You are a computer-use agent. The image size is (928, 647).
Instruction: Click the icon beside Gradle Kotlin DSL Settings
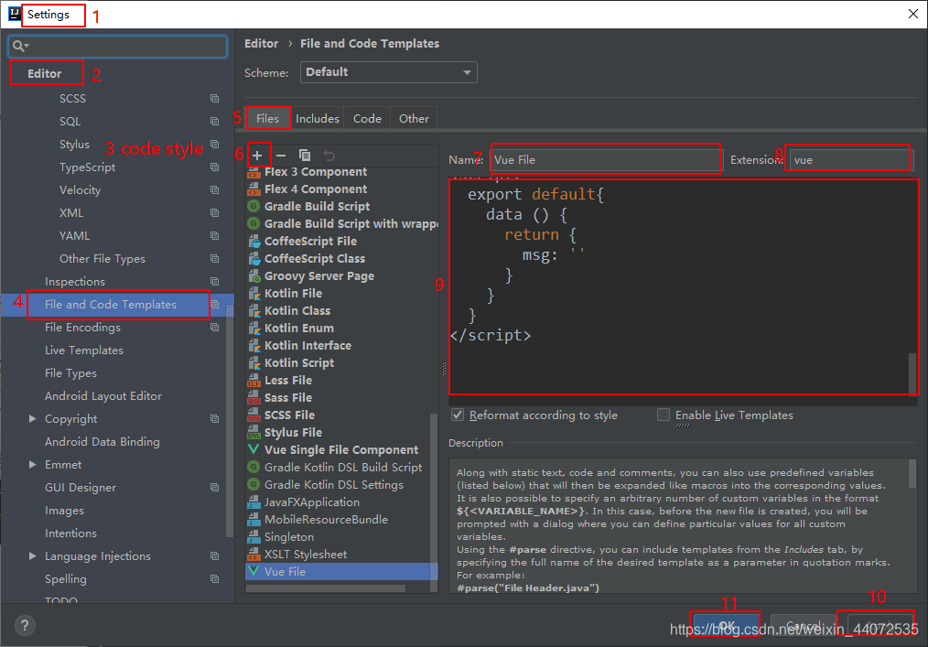click(x=254, y=485)
